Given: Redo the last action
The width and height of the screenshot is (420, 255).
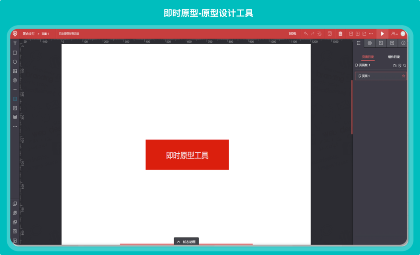Looking at the screenshot, I should coord(312,34).
